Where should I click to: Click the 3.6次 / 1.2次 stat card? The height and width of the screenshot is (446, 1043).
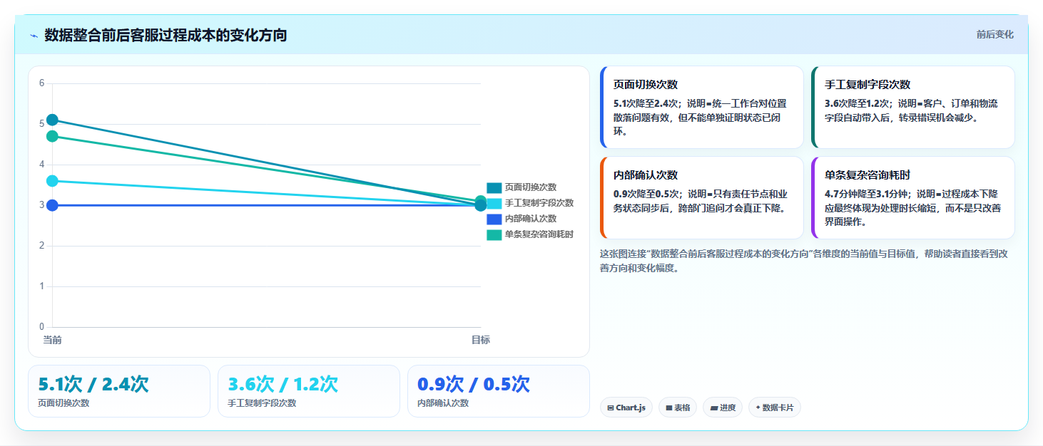tap(309, 391)
